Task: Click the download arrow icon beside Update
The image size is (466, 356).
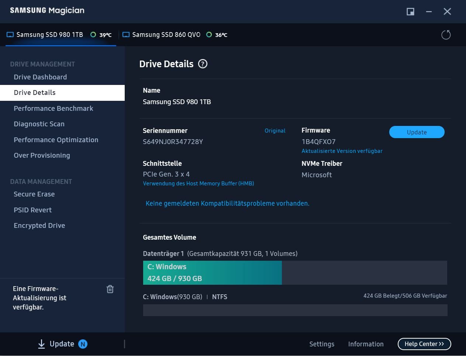Action: 41,344
